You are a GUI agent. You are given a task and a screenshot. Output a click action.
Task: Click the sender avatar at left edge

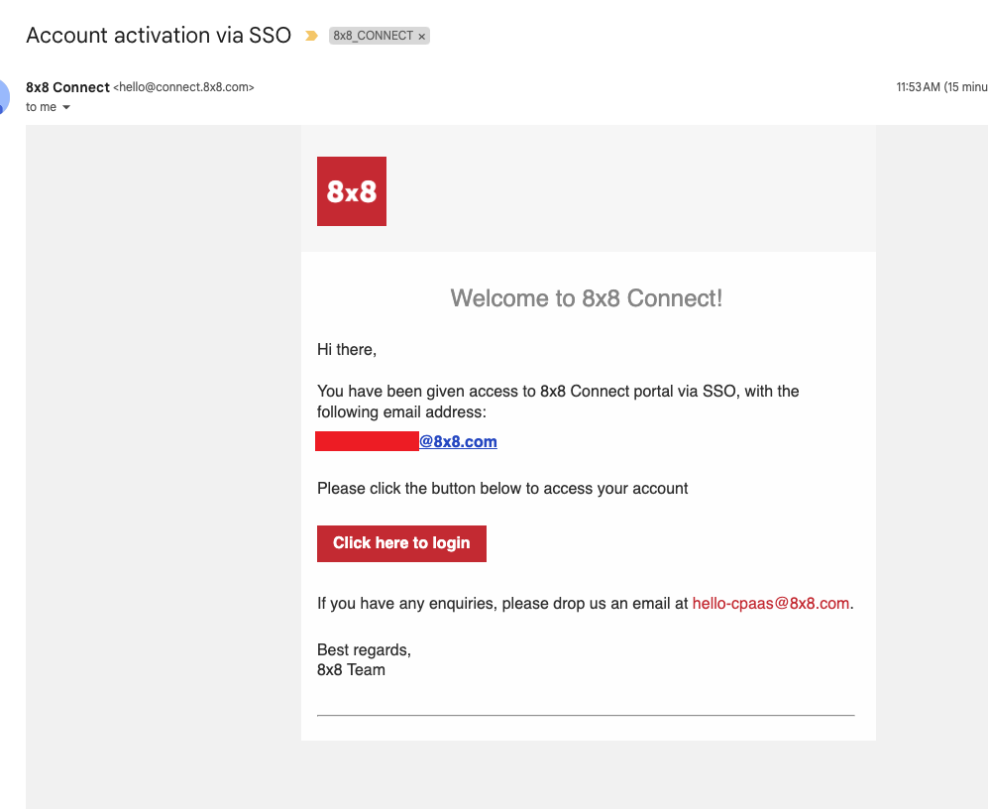point(4,96)
